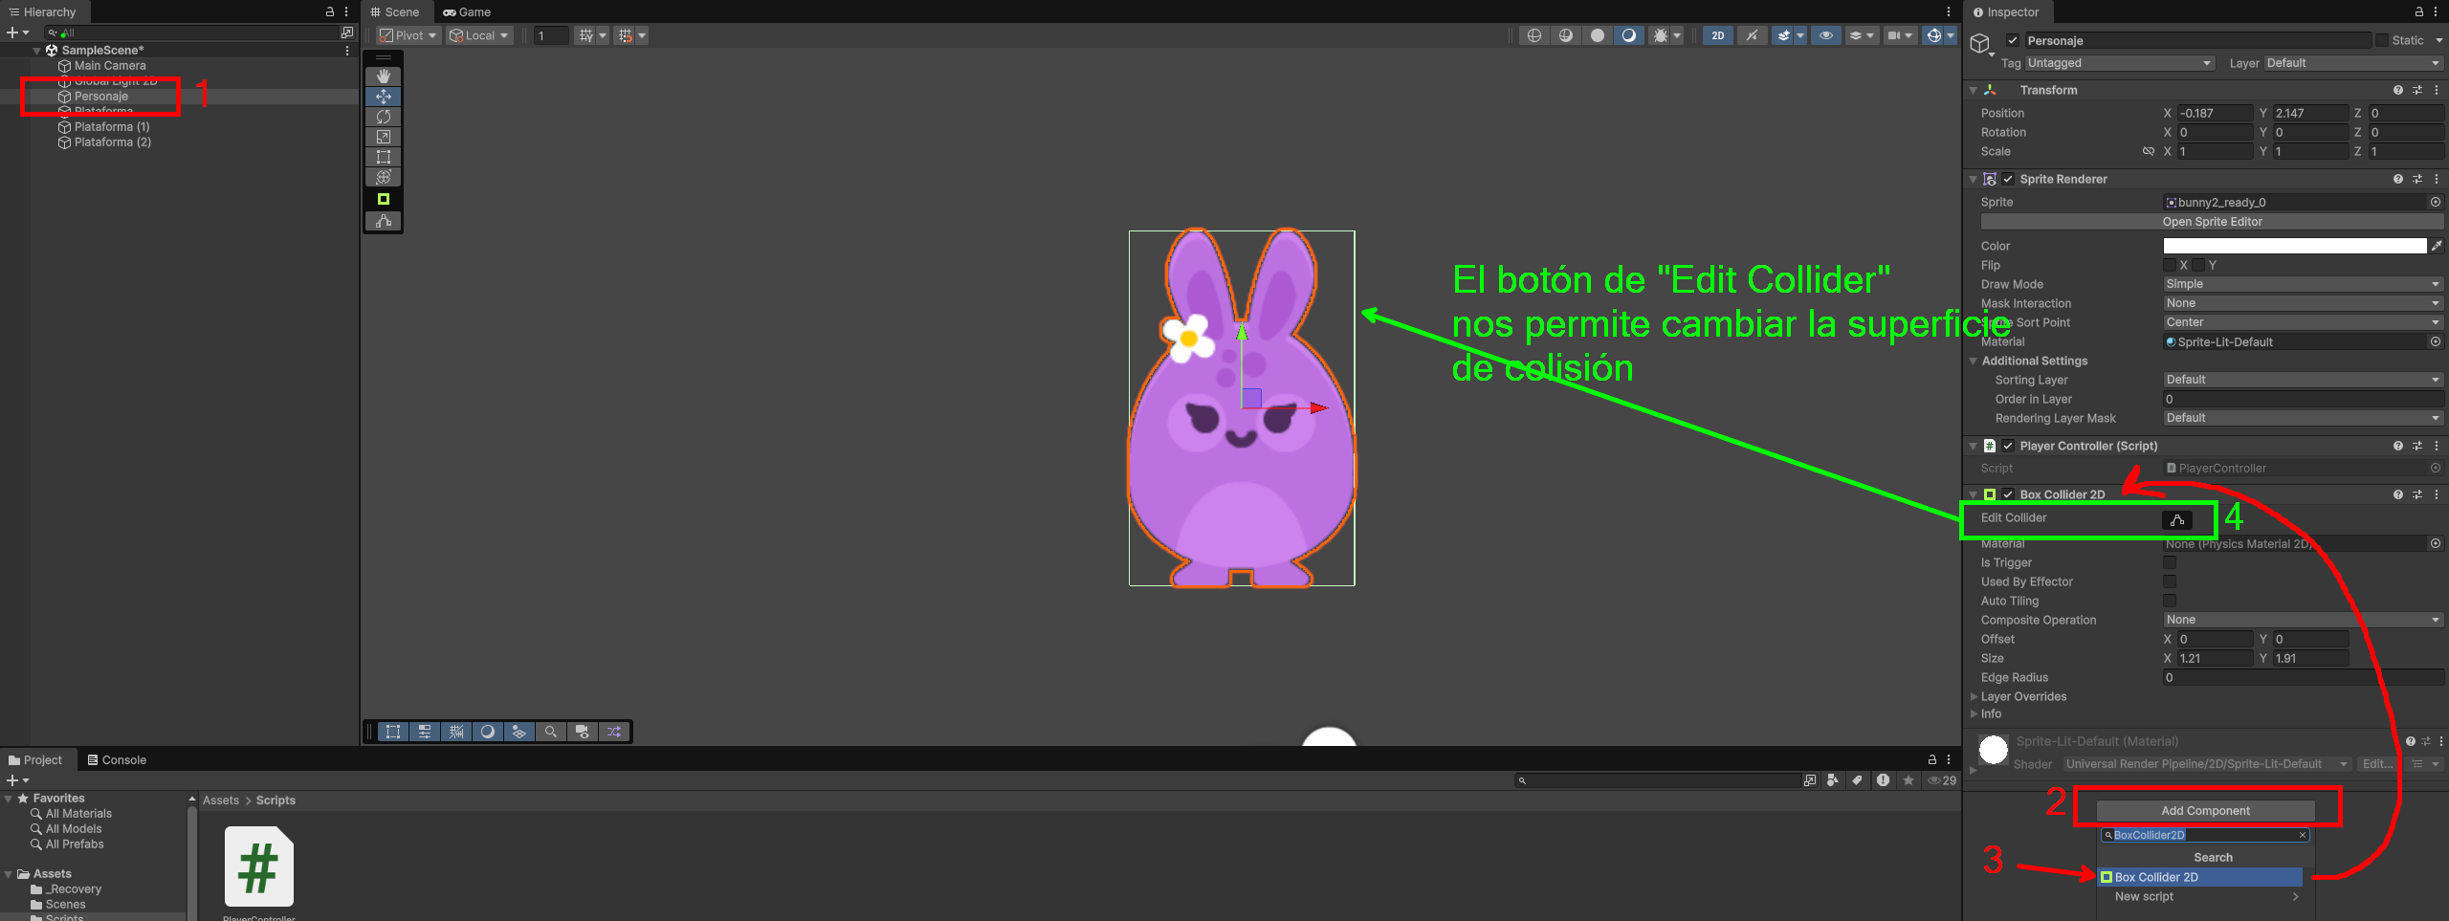This screenshot has width=2449, height=921.
Task: Enable the Is Trigger checkbox
Action: tap(2170, 562)
